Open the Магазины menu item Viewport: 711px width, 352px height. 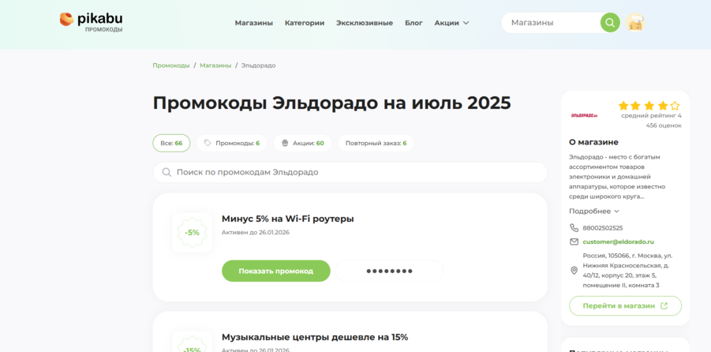(x=254, y=23)
